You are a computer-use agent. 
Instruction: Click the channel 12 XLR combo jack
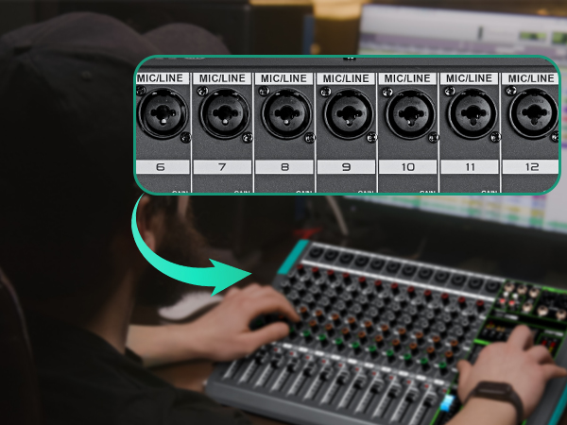coord(534,113)
